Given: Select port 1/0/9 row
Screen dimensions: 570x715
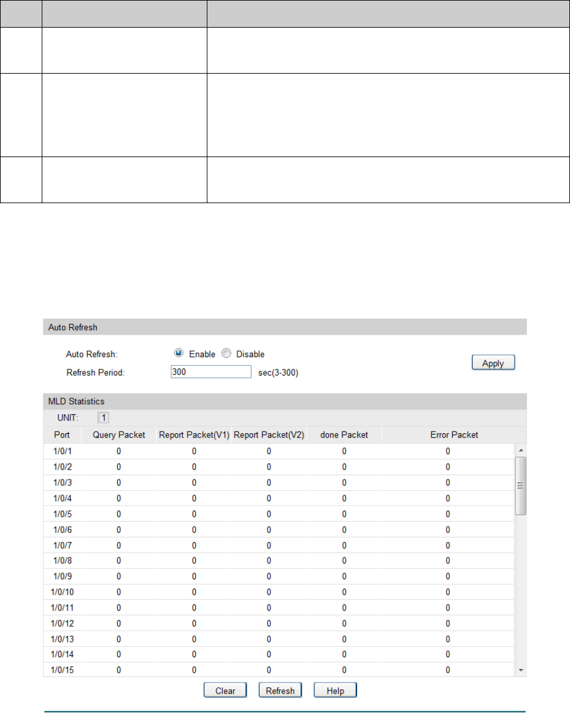Looking at the screenshot, I should tap(279, 576).
